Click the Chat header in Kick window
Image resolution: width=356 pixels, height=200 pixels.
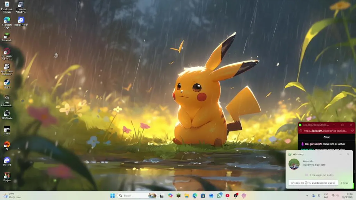[x=327, y=137]
